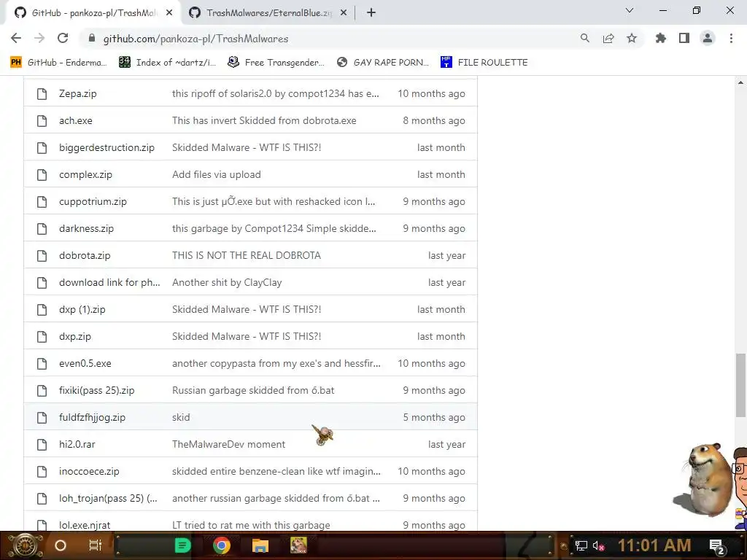
Task: Click the '5 months ago' timestamp
Action: pyautogui.click(x=434, y=417)
